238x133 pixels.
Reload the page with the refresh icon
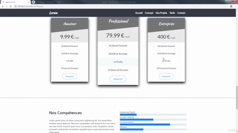[x=10, y=6]
